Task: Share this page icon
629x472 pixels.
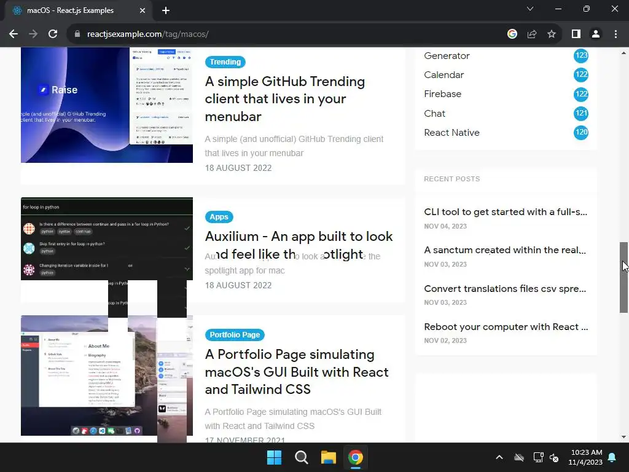Action: [x=532, y=34]
